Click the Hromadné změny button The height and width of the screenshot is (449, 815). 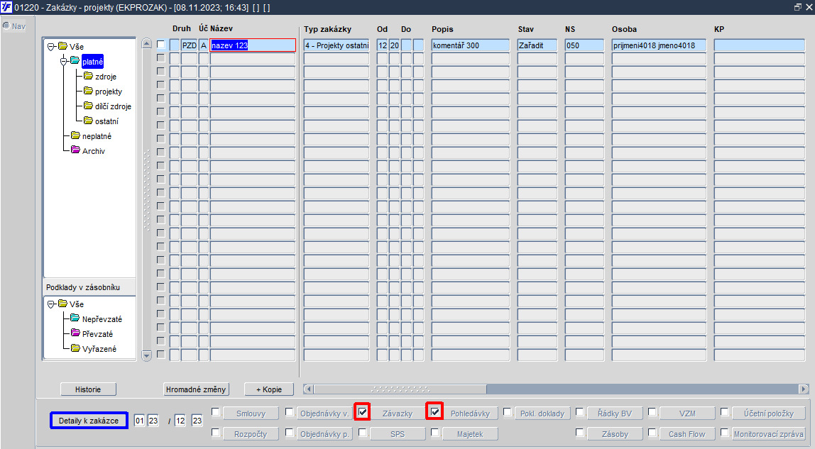196,389
